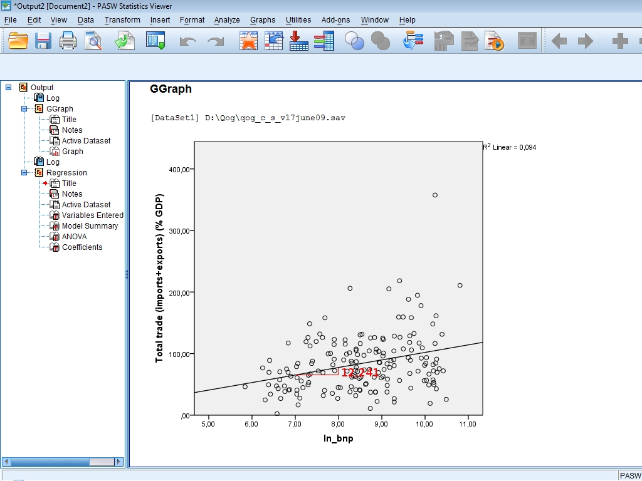Save the output document with floppy icon

pyautogui.click(x=43, y=42)
